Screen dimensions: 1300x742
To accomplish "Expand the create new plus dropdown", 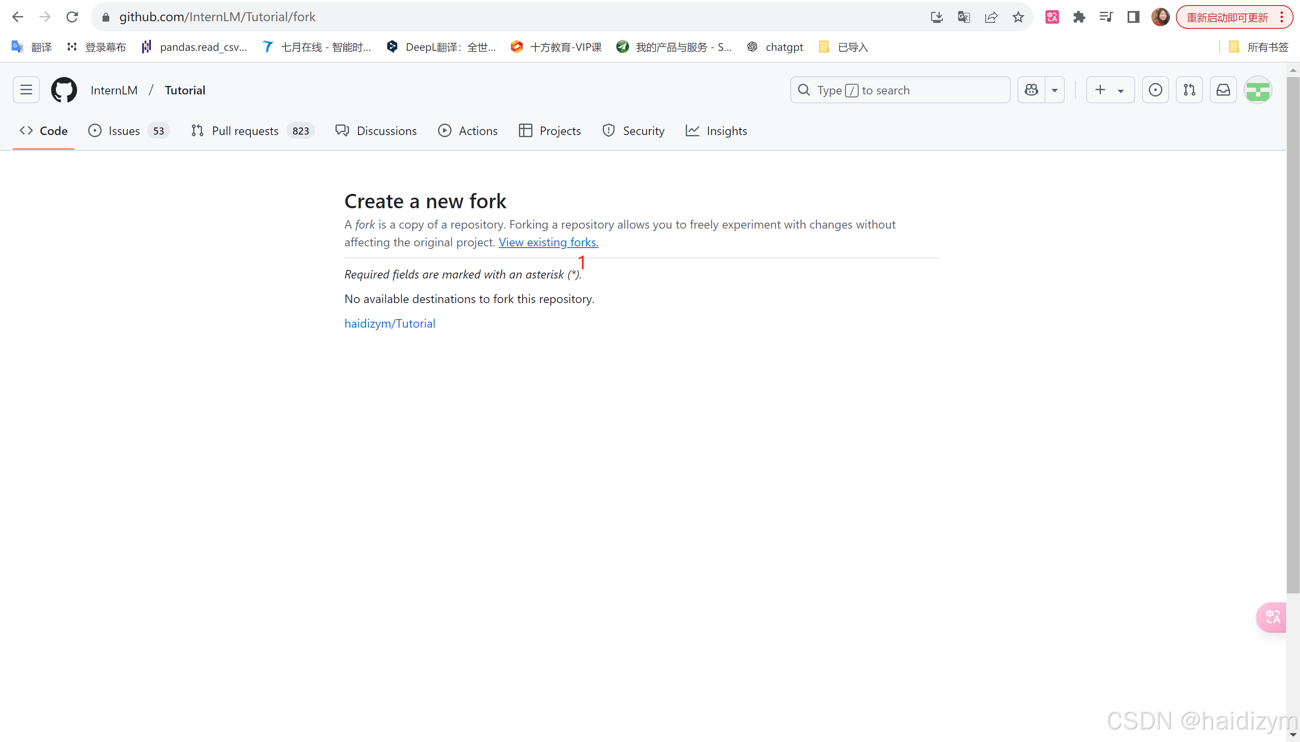I will coord(1110,90).
